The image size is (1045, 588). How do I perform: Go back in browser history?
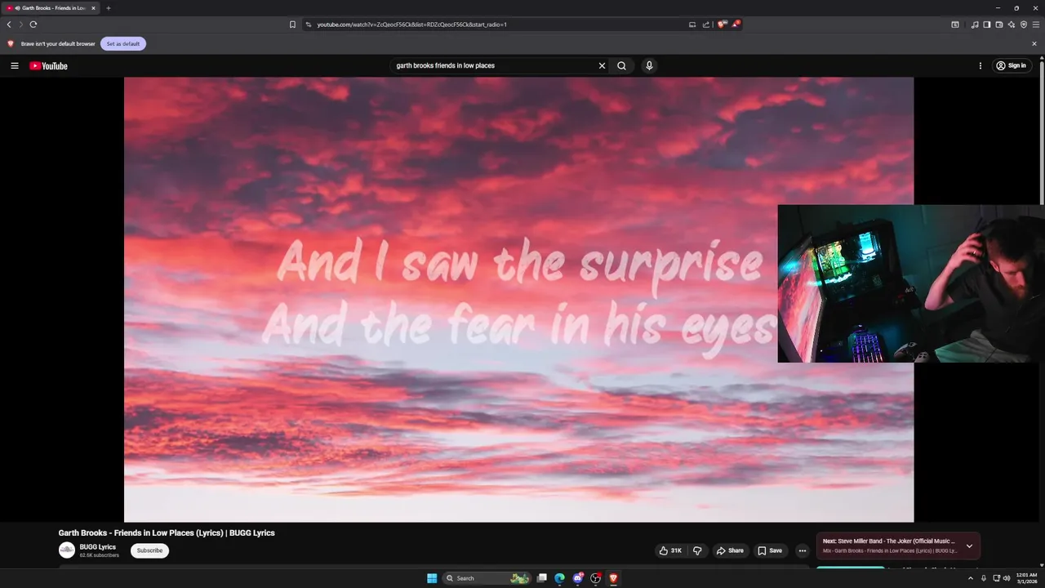pyautogui.click(x=9, y=24)
